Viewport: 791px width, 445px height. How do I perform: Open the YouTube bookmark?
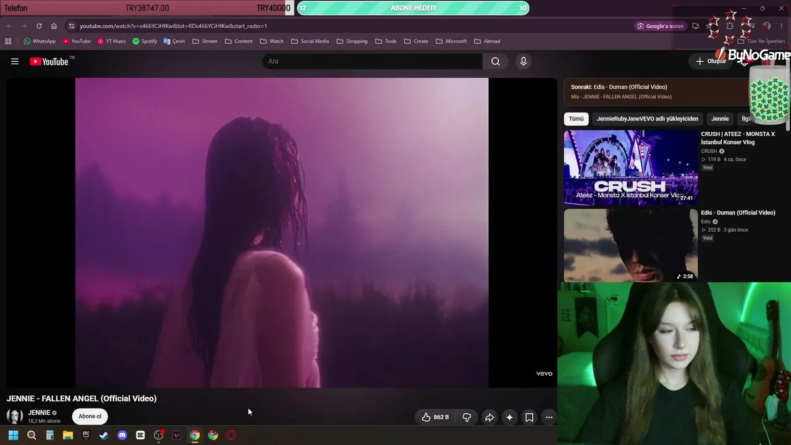point(77,41)
